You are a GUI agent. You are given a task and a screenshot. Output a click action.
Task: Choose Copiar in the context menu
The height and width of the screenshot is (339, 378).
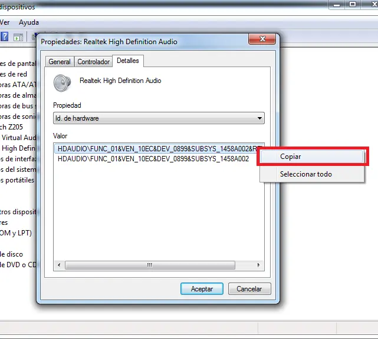312,157
